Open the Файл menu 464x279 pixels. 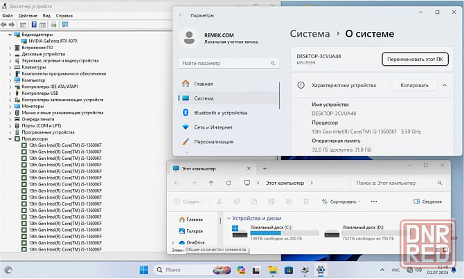[x=8, y=16]
